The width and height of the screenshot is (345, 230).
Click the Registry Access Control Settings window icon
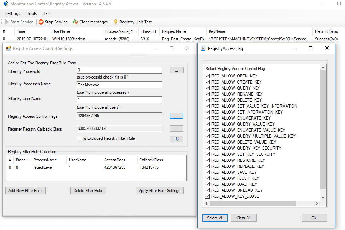[x=8, y=48]
